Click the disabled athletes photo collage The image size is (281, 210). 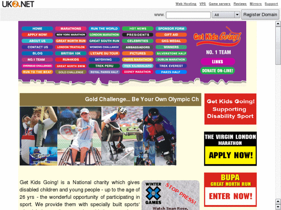(98, 136)
